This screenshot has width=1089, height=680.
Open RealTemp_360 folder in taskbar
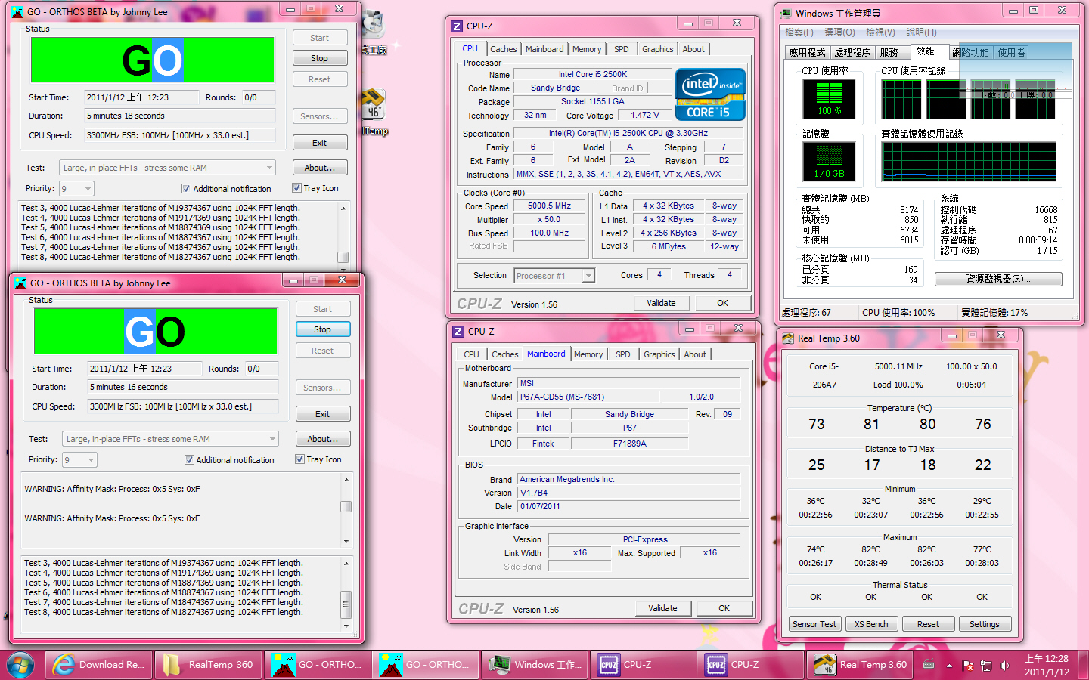click(x=208, y=665)
